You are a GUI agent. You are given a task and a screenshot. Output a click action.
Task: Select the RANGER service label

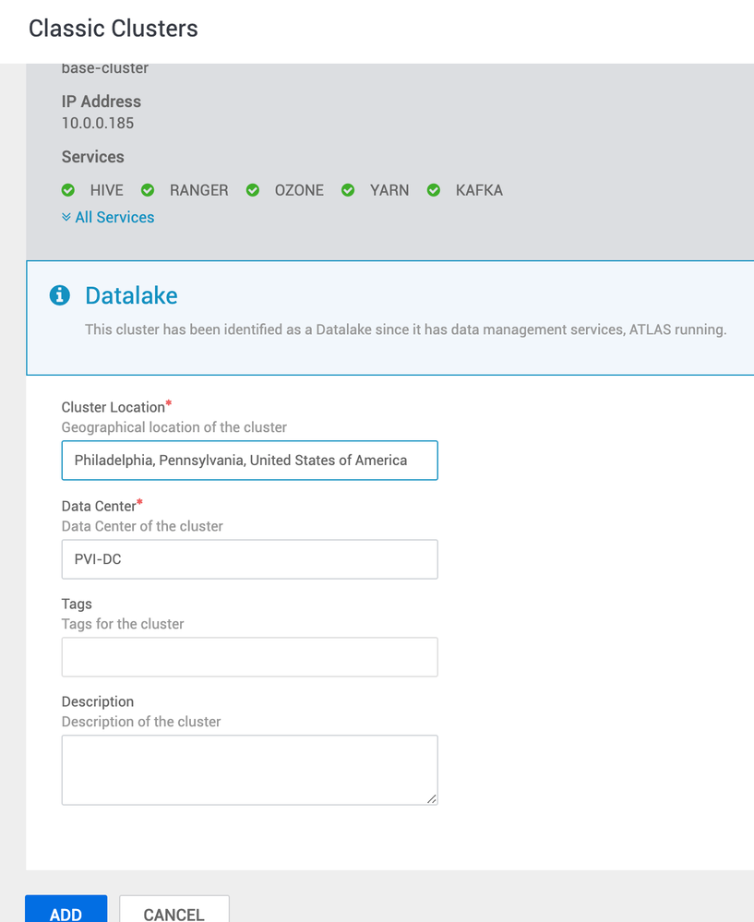point(198,190)
